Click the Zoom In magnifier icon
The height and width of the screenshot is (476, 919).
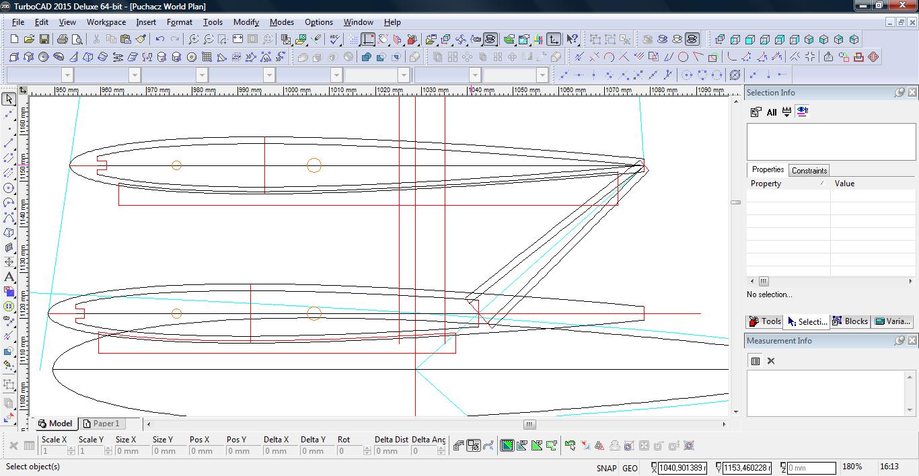pyautogui.click(x=193, y=40)
